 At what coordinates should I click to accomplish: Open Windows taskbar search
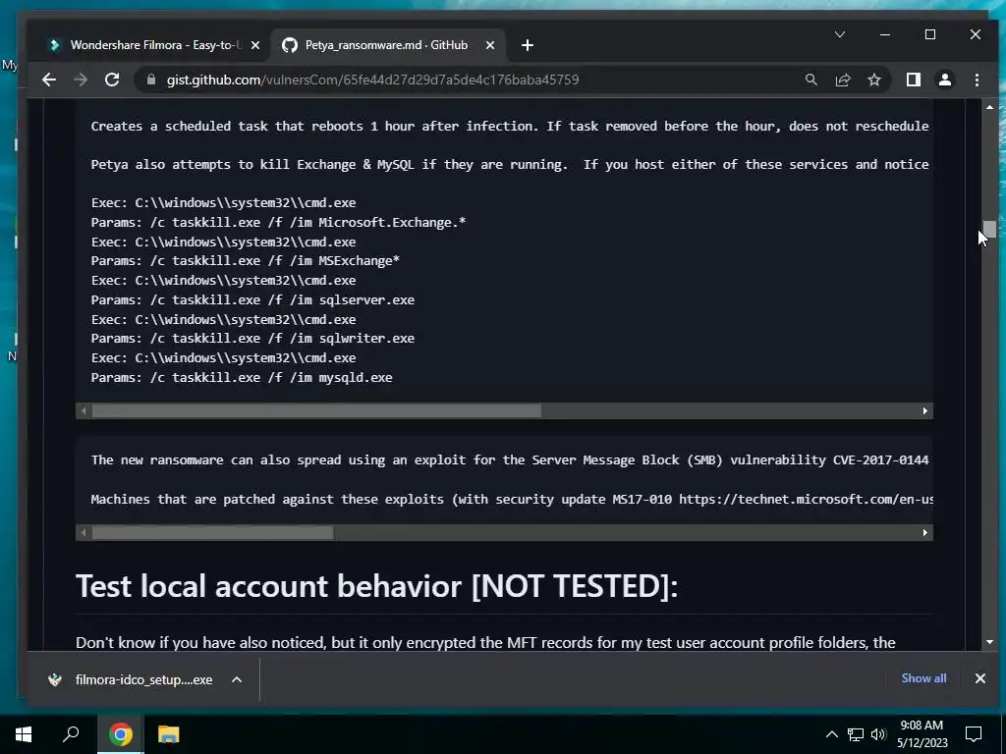71,734
